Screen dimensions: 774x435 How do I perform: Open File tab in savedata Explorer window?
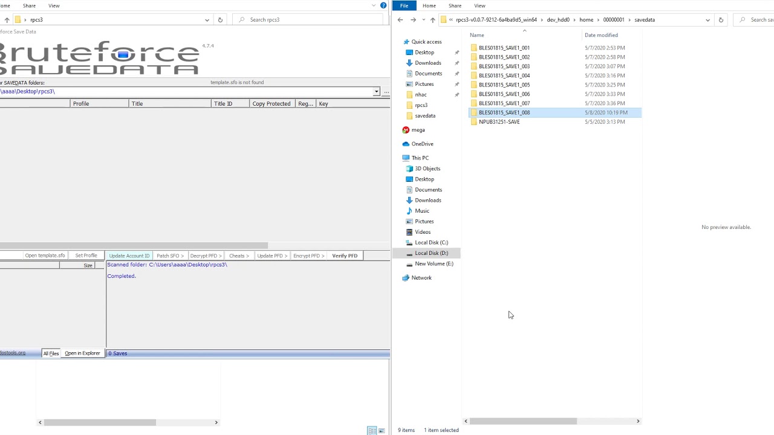coord(404,5)
